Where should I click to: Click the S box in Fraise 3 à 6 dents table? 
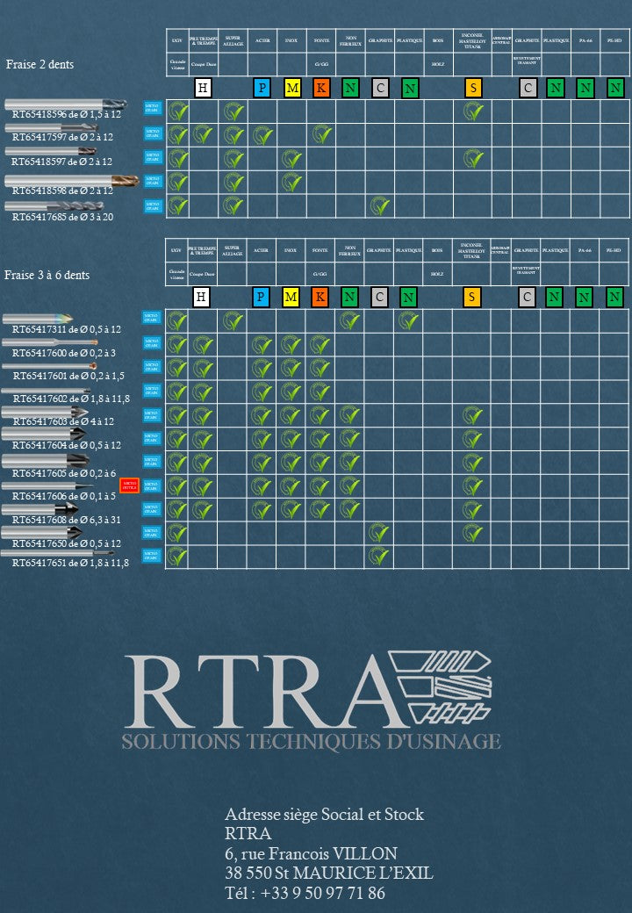[x=471, y=297]
